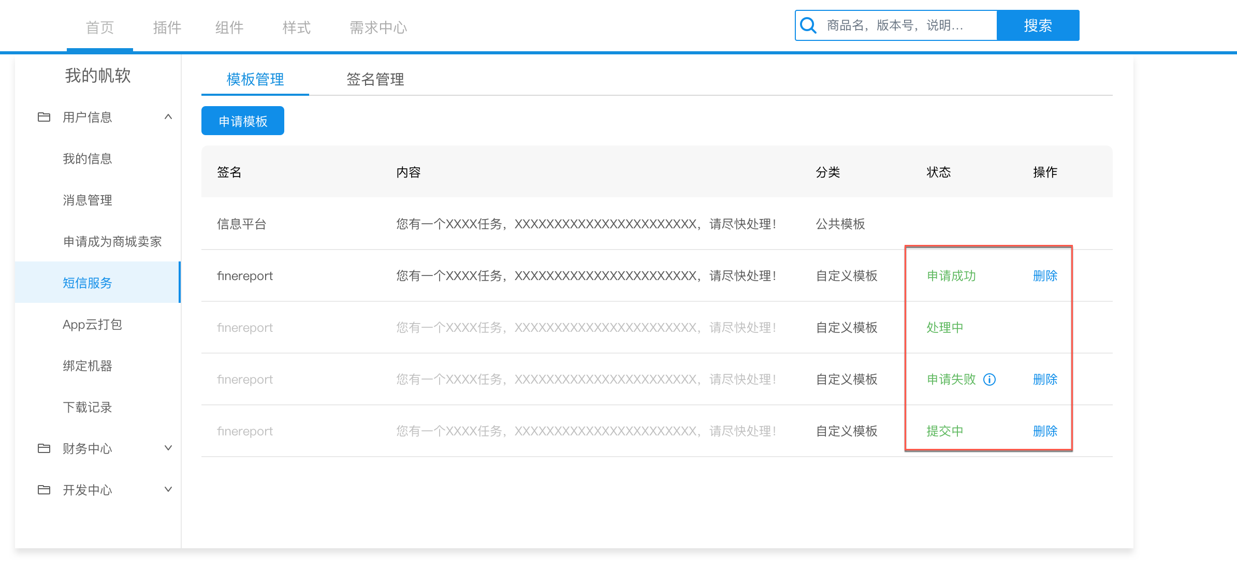1237x570 pixels.
Task: Click the search magnifier icon
Action: pos(808,25)
